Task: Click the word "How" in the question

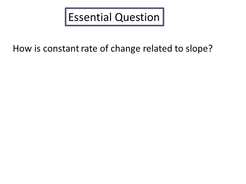Action: click(x=22, y=49)
